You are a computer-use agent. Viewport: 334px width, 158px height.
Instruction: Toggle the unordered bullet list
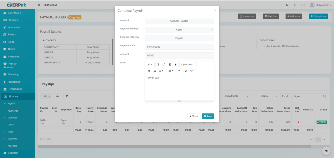click(x=149, y=71)
